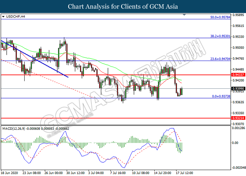Click the 0.95050 price scale value
The height and width of the screenshot is (176, 246).
coord(238,48)
